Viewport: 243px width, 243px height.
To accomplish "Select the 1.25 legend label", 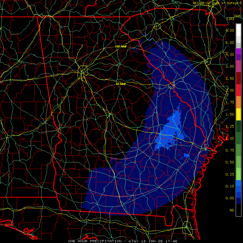I will click(230, 126).
